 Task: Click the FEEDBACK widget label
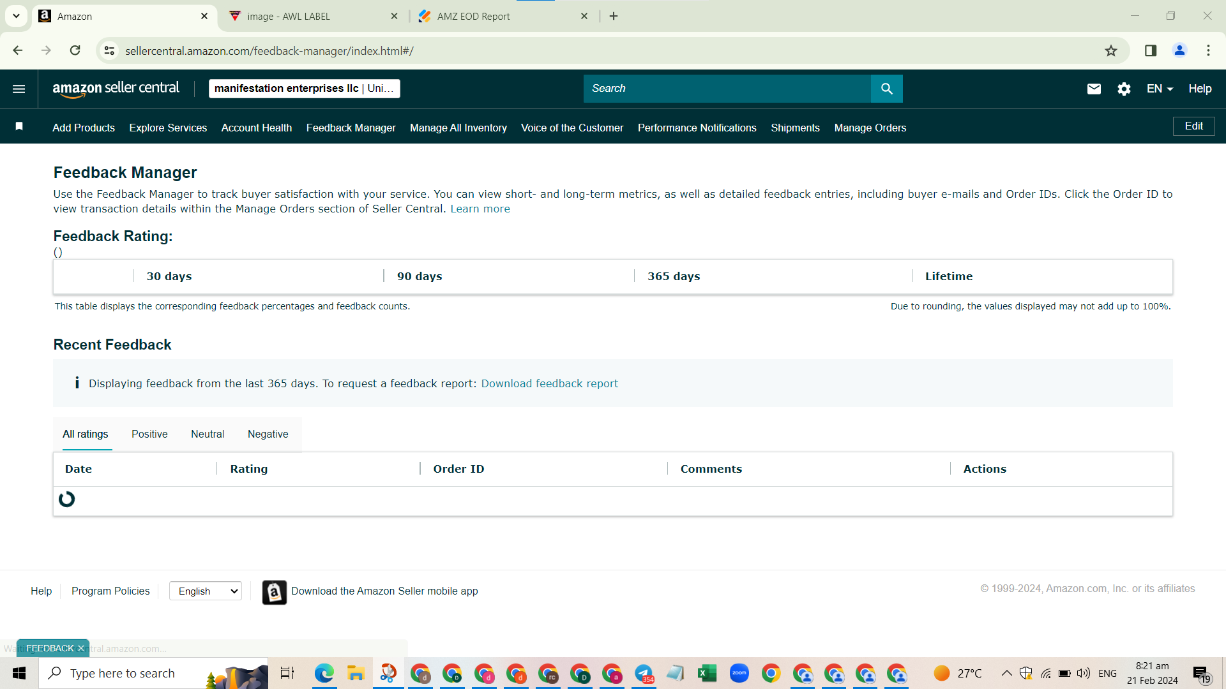tap(50, 648)
